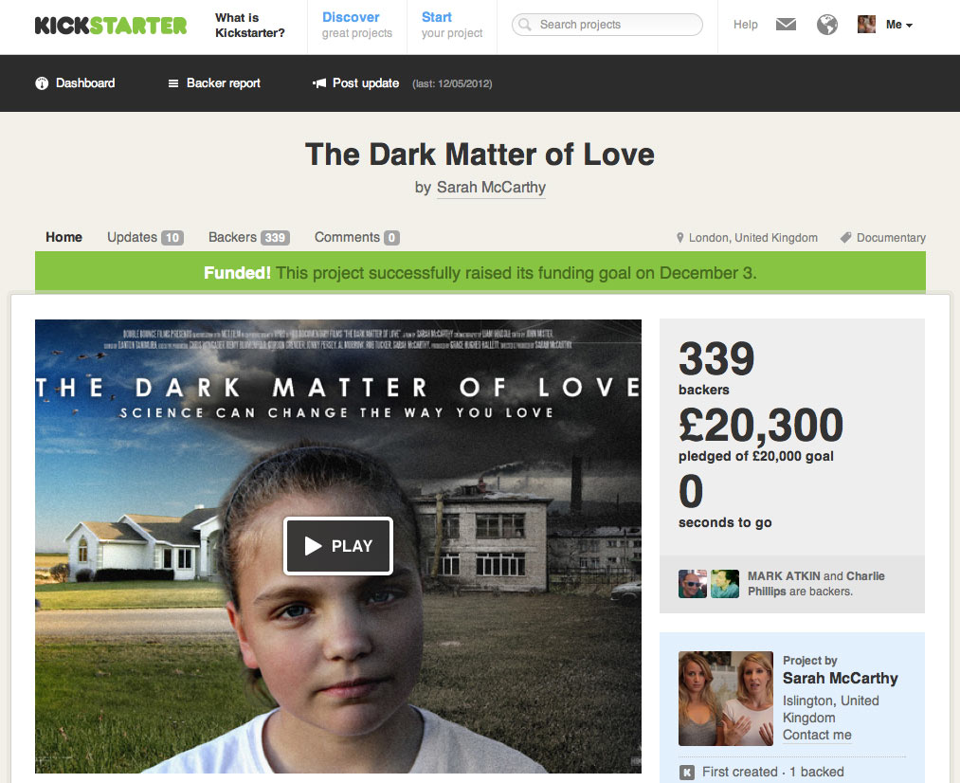Open the Me account dropdown
The width and height of the screenshot is (960, 783).
pyautogui.click(x=898, y=25)
